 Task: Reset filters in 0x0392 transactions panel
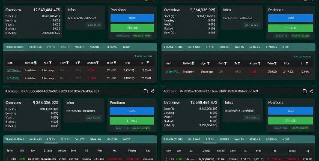pyautogui.click(x=143, y=56)
